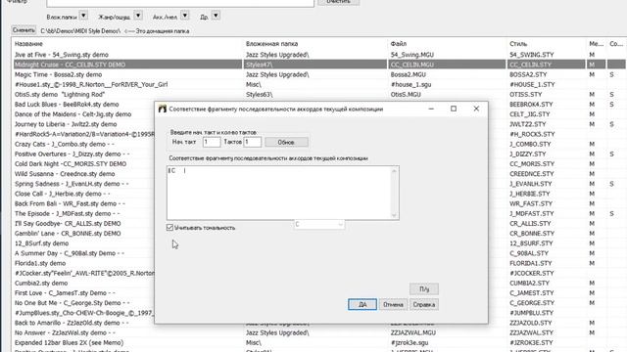Click the Справка button

pyautogui.click(x=424, y=304)
